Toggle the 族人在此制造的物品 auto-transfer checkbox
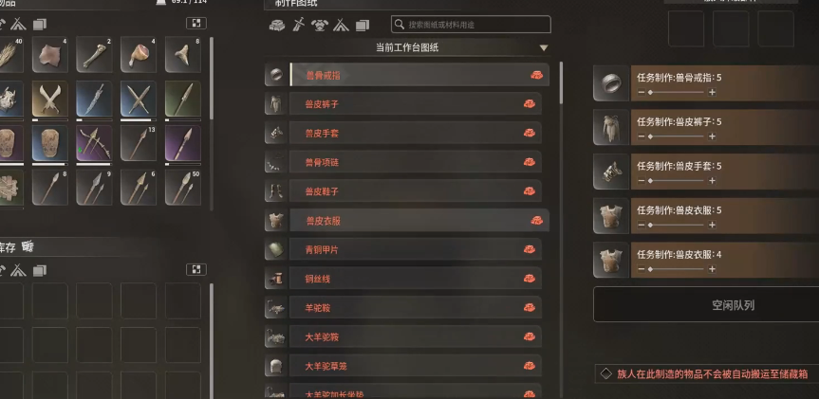The width and height of the screenshot is (819, 399). pos(605,374)
